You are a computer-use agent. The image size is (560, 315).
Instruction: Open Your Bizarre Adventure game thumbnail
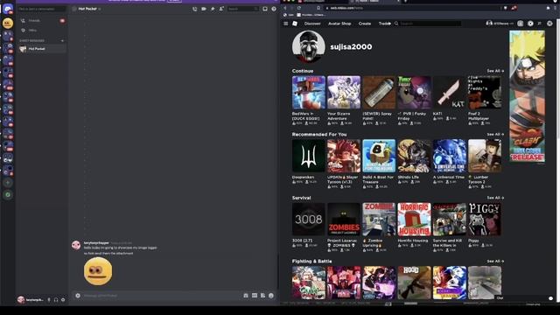pyautogui.click(x=344, y=93)
